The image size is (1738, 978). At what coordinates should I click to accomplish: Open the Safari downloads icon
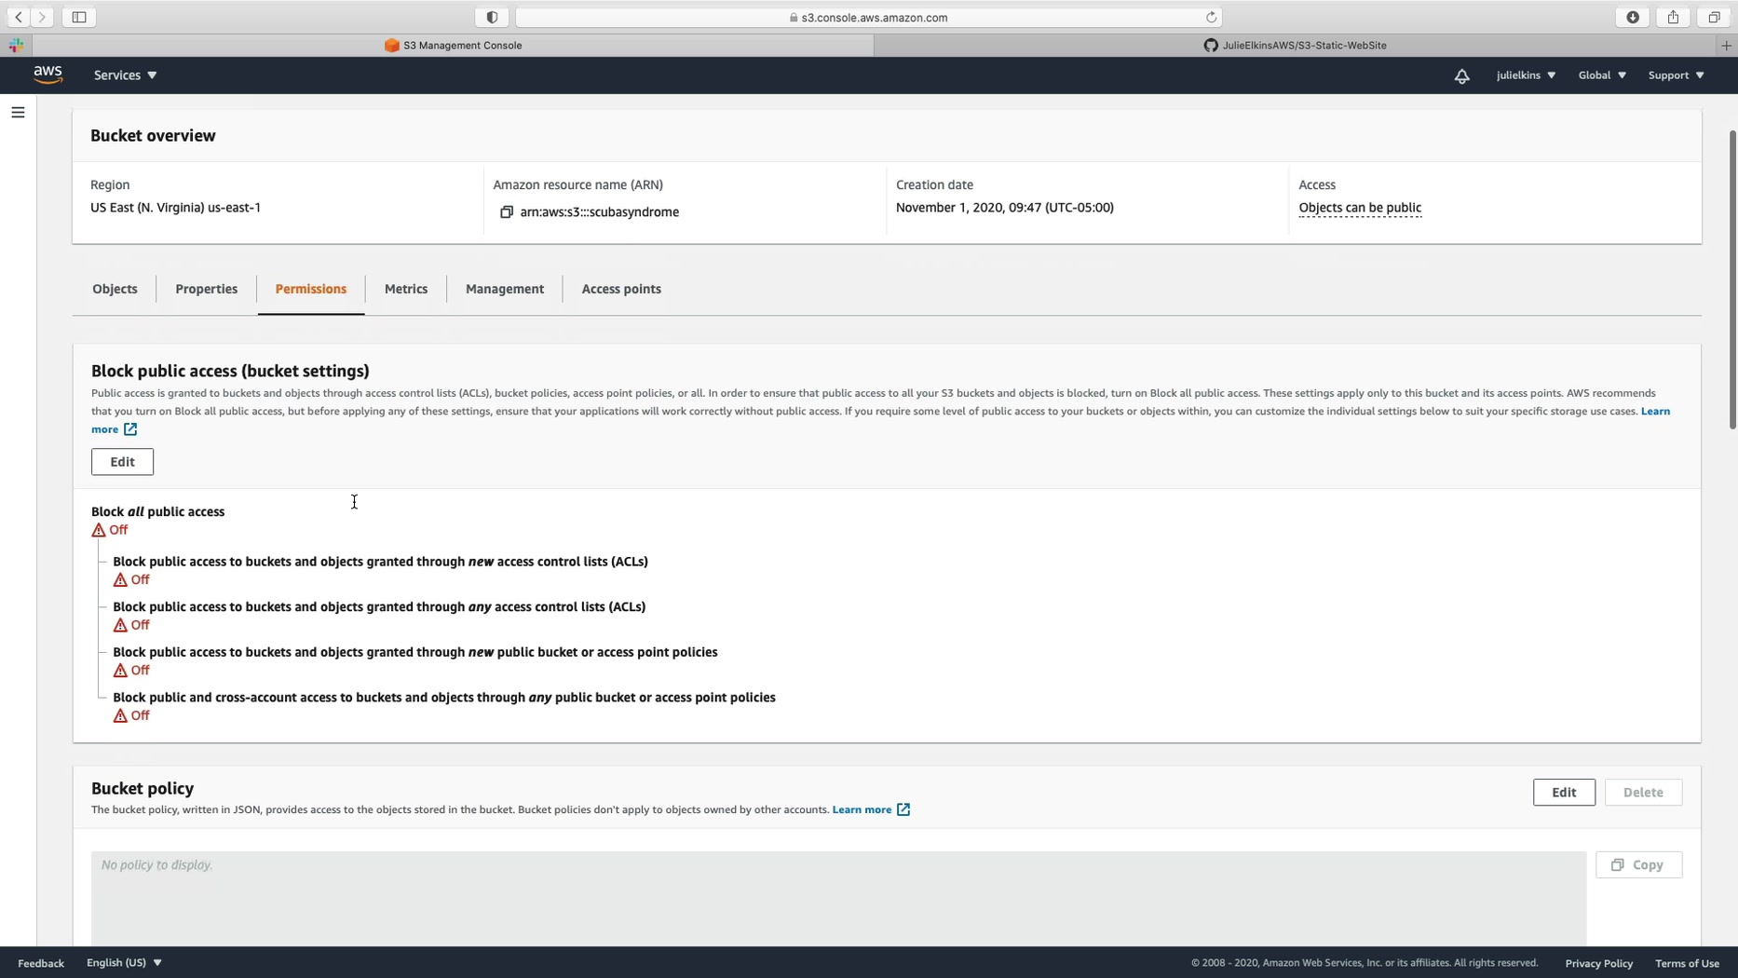click(1633, 17)
